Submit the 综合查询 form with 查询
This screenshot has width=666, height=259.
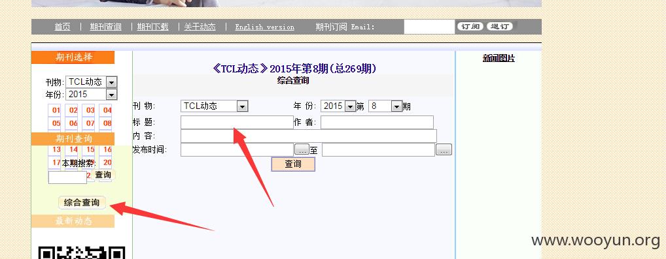[293, 164]
